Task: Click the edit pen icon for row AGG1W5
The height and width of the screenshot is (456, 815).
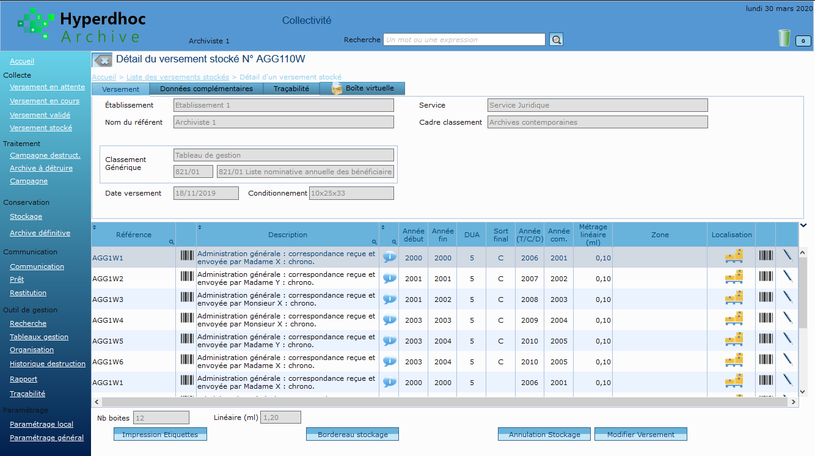Action: [788, 339]
